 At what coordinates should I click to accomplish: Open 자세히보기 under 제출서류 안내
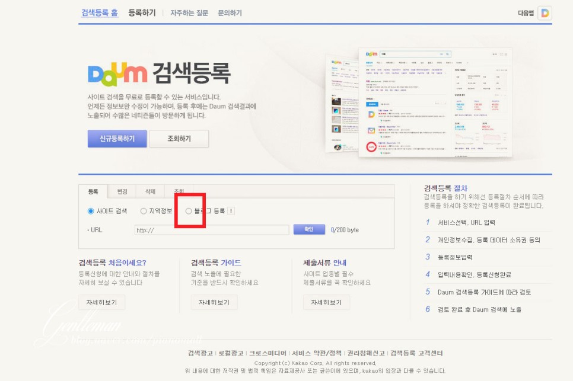click(326, 303)
